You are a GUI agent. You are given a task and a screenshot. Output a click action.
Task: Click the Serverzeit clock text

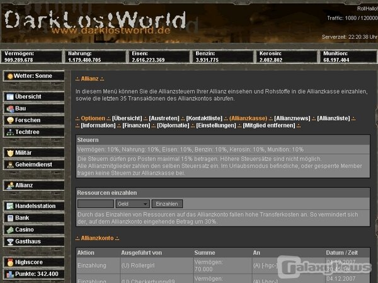(350, 37)
